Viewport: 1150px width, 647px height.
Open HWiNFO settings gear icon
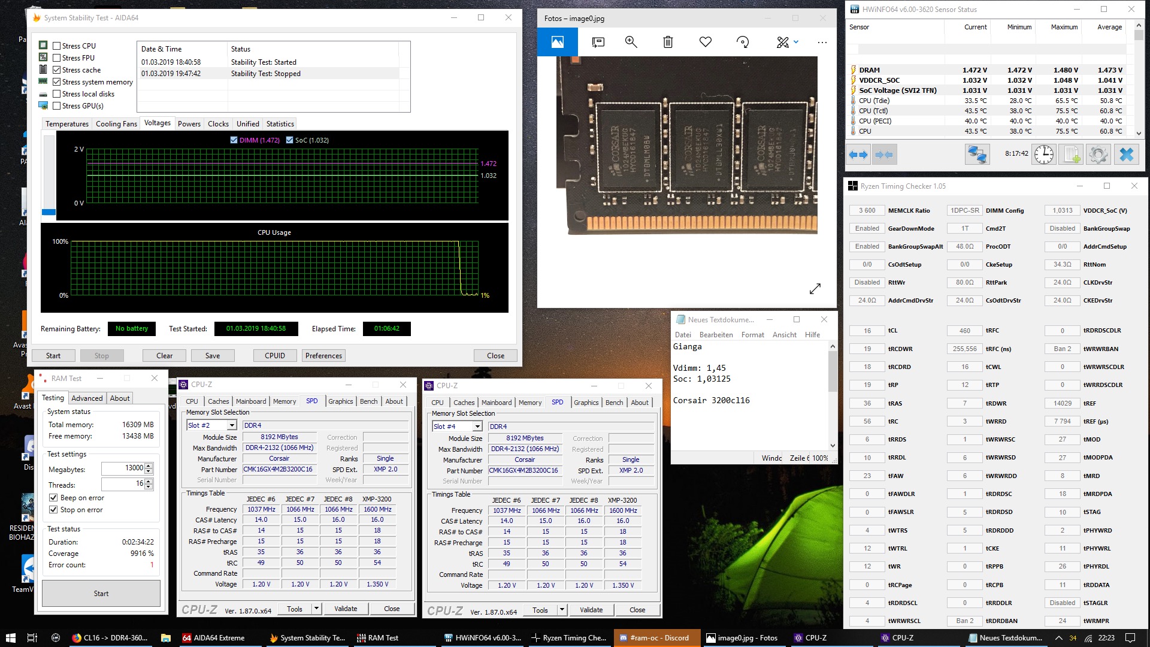(x=1098, y=155)
